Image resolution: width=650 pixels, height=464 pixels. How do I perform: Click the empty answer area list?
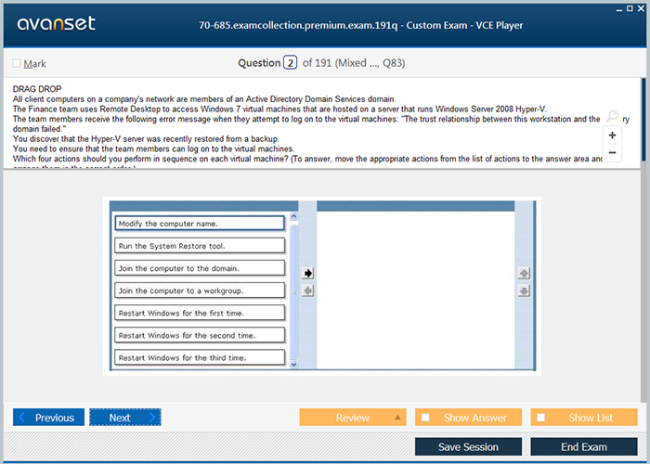coord(416,290)
